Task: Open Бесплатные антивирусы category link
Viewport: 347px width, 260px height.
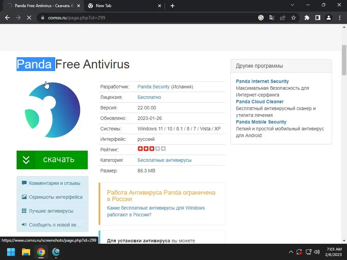Action: click(164, 160)
